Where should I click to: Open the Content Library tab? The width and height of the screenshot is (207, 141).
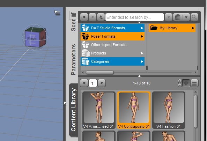point(74,110)
